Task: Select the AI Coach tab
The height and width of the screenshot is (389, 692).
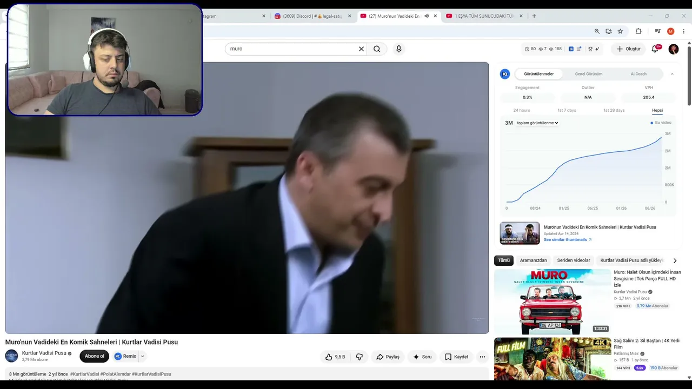Action: click(x=638, y=74)
